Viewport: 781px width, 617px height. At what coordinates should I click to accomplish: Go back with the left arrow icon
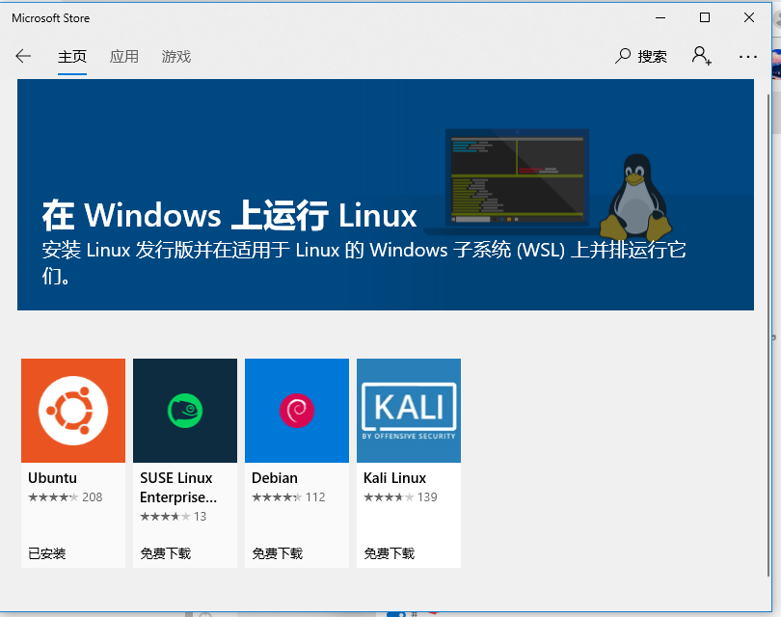coord(23,56)
